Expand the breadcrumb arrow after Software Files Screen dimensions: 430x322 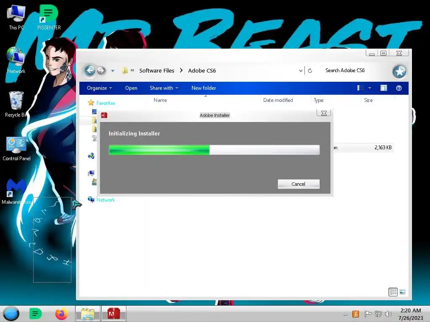181,70
